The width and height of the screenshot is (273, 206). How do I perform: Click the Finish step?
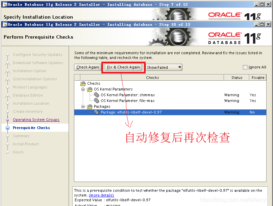tap(18, 152)
